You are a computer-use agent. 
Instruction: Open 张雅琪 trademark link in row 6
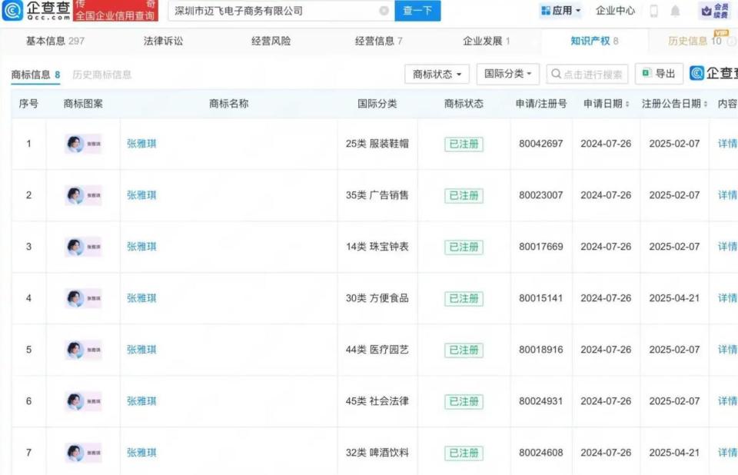tap(141, 401)
